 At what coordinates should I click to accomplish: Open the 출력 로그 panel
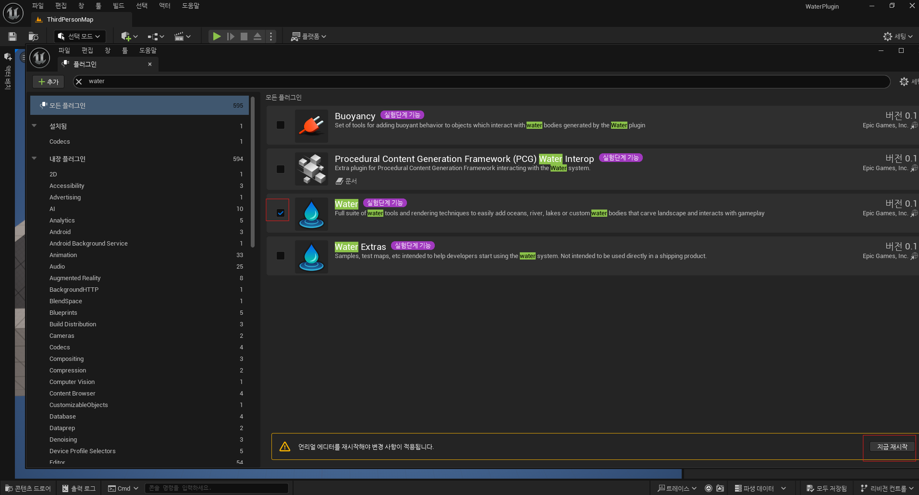79,488
